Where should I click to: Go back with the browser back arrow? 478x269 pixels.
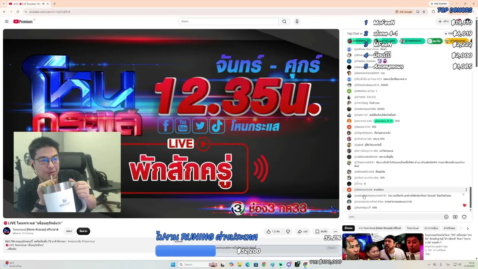[4, 12]
